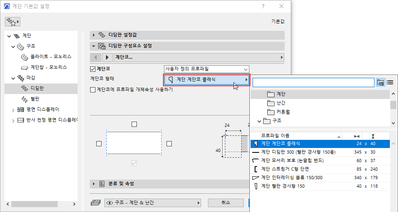Viewport: 398px width, 212px height.
Task: Collapse the 계단 root node
Action: pos(9,36)
